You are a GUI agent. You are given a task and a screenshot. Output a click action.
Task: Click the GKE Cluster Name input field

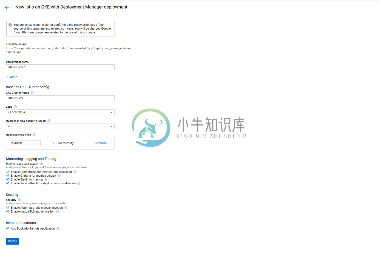(x=60, y=98)
